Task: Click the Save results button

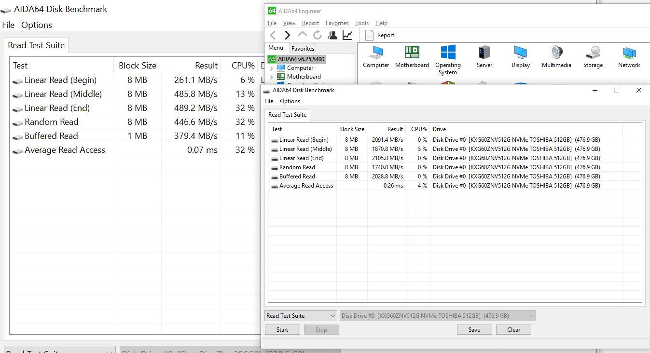Action: pyautogui.click(x=474, y=330)
